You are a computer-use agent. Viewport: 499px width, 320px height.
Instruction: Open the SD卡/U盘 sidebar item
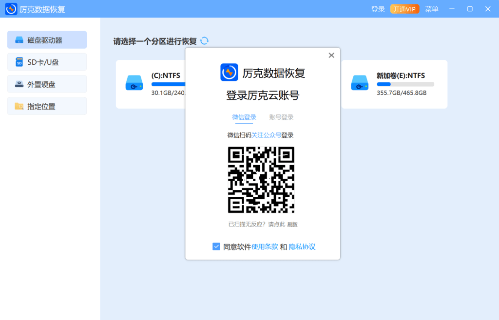click(47, 62)
